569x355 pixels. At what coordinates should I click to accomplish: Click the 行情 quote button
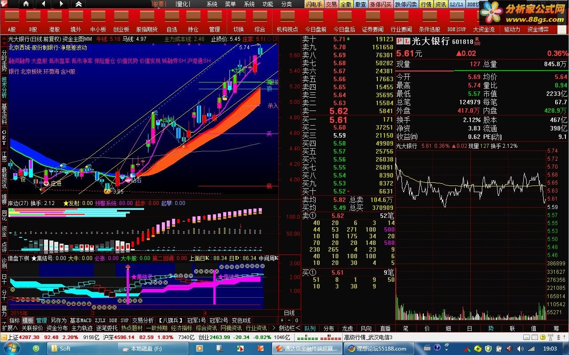tap(426, 4)
